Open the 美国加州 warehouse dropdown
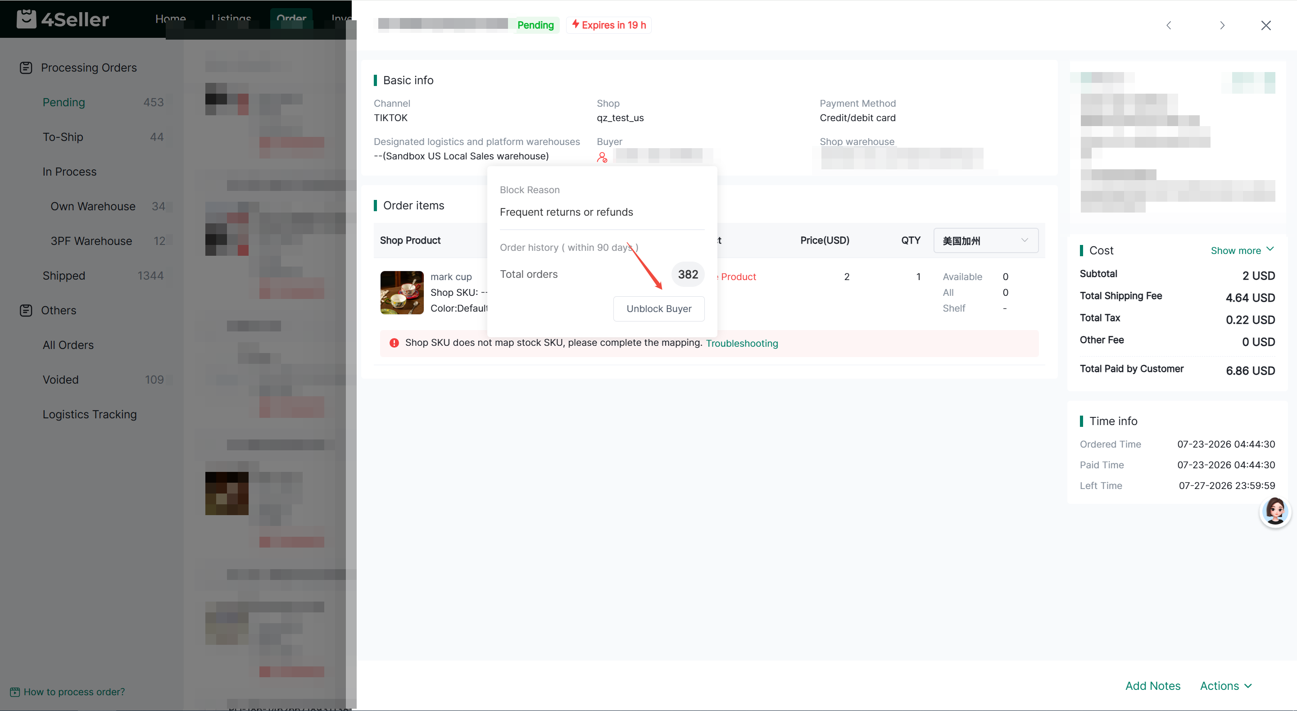This screenshot has width=1297, height=711. [985, 241]
